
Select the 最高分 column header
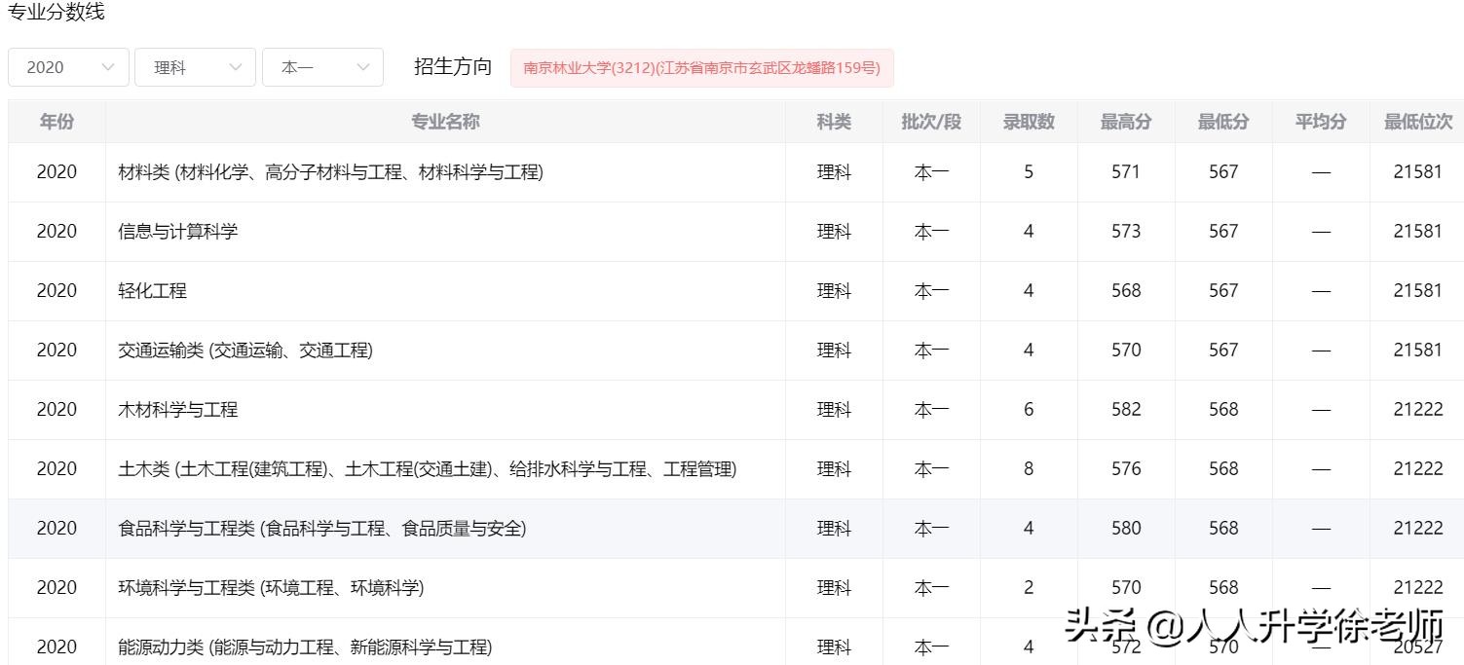click(1125, 121)
